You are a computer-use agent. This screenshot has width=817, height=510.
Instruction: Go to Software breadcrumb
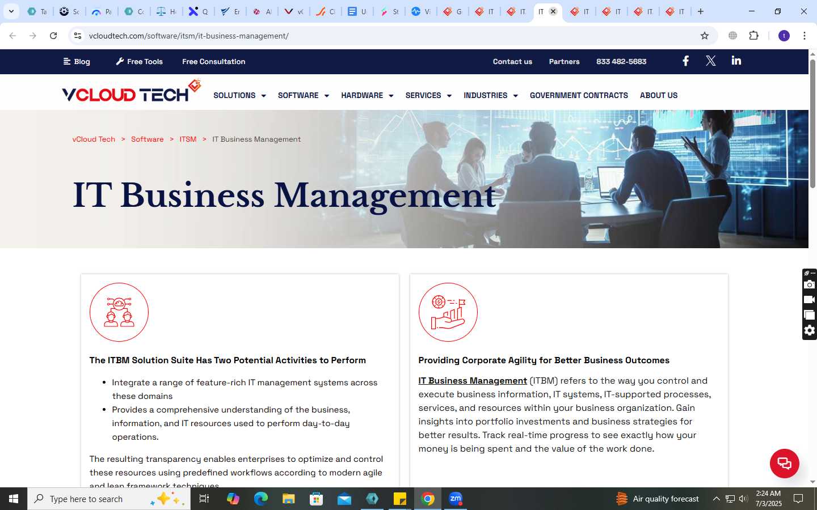[x=147, y=139]
